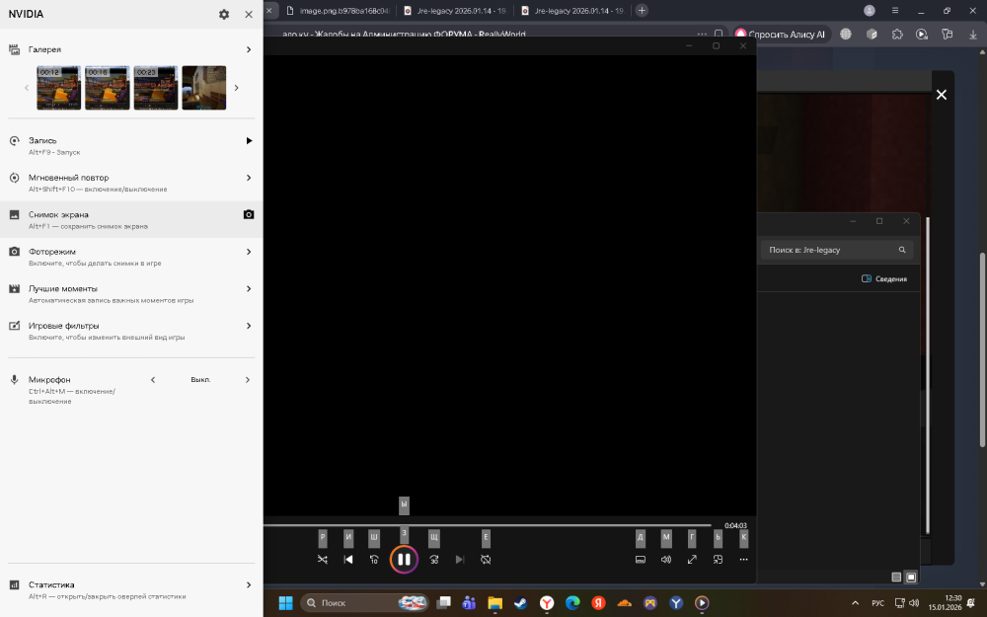Open Статистика overlay section

(249, 584)
